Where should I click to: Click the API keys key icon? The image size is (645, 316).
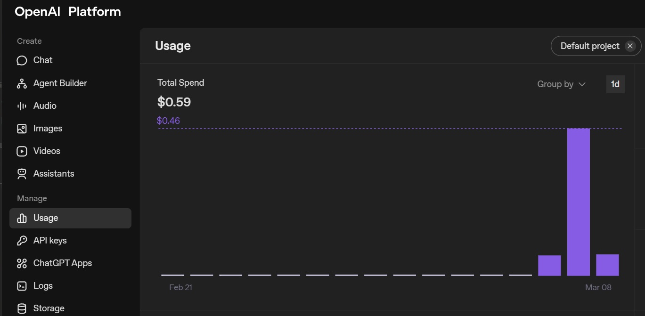[x=22, y=241]
